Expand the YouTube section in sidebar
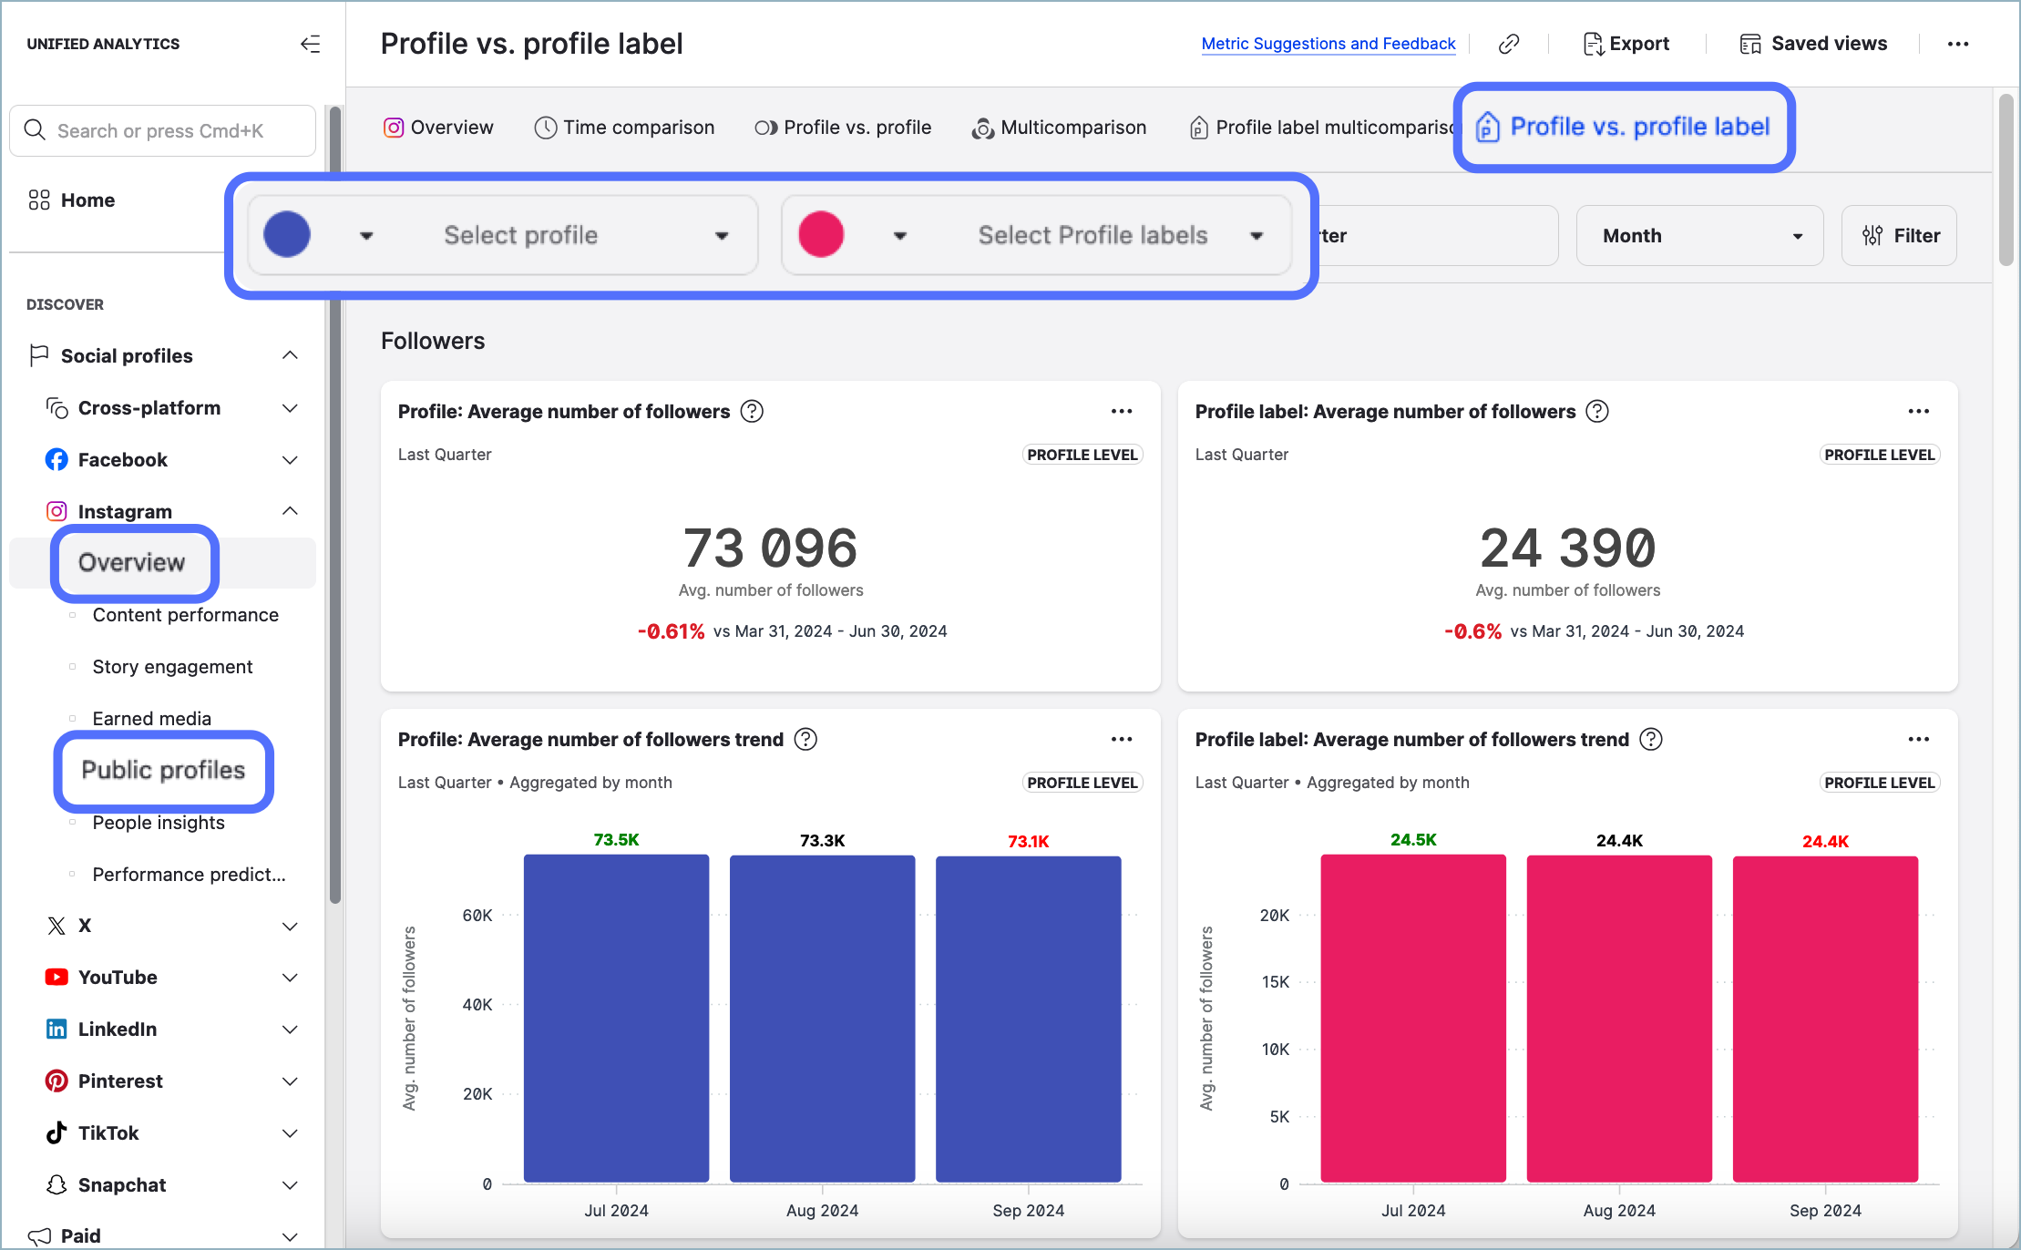 tap(290, 978)
